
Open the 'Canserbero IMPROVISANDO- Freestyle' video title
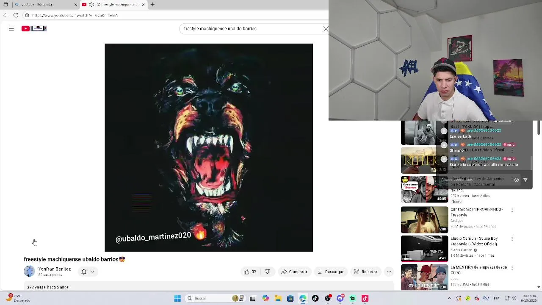pyautogui.click(x=476, y=212)
